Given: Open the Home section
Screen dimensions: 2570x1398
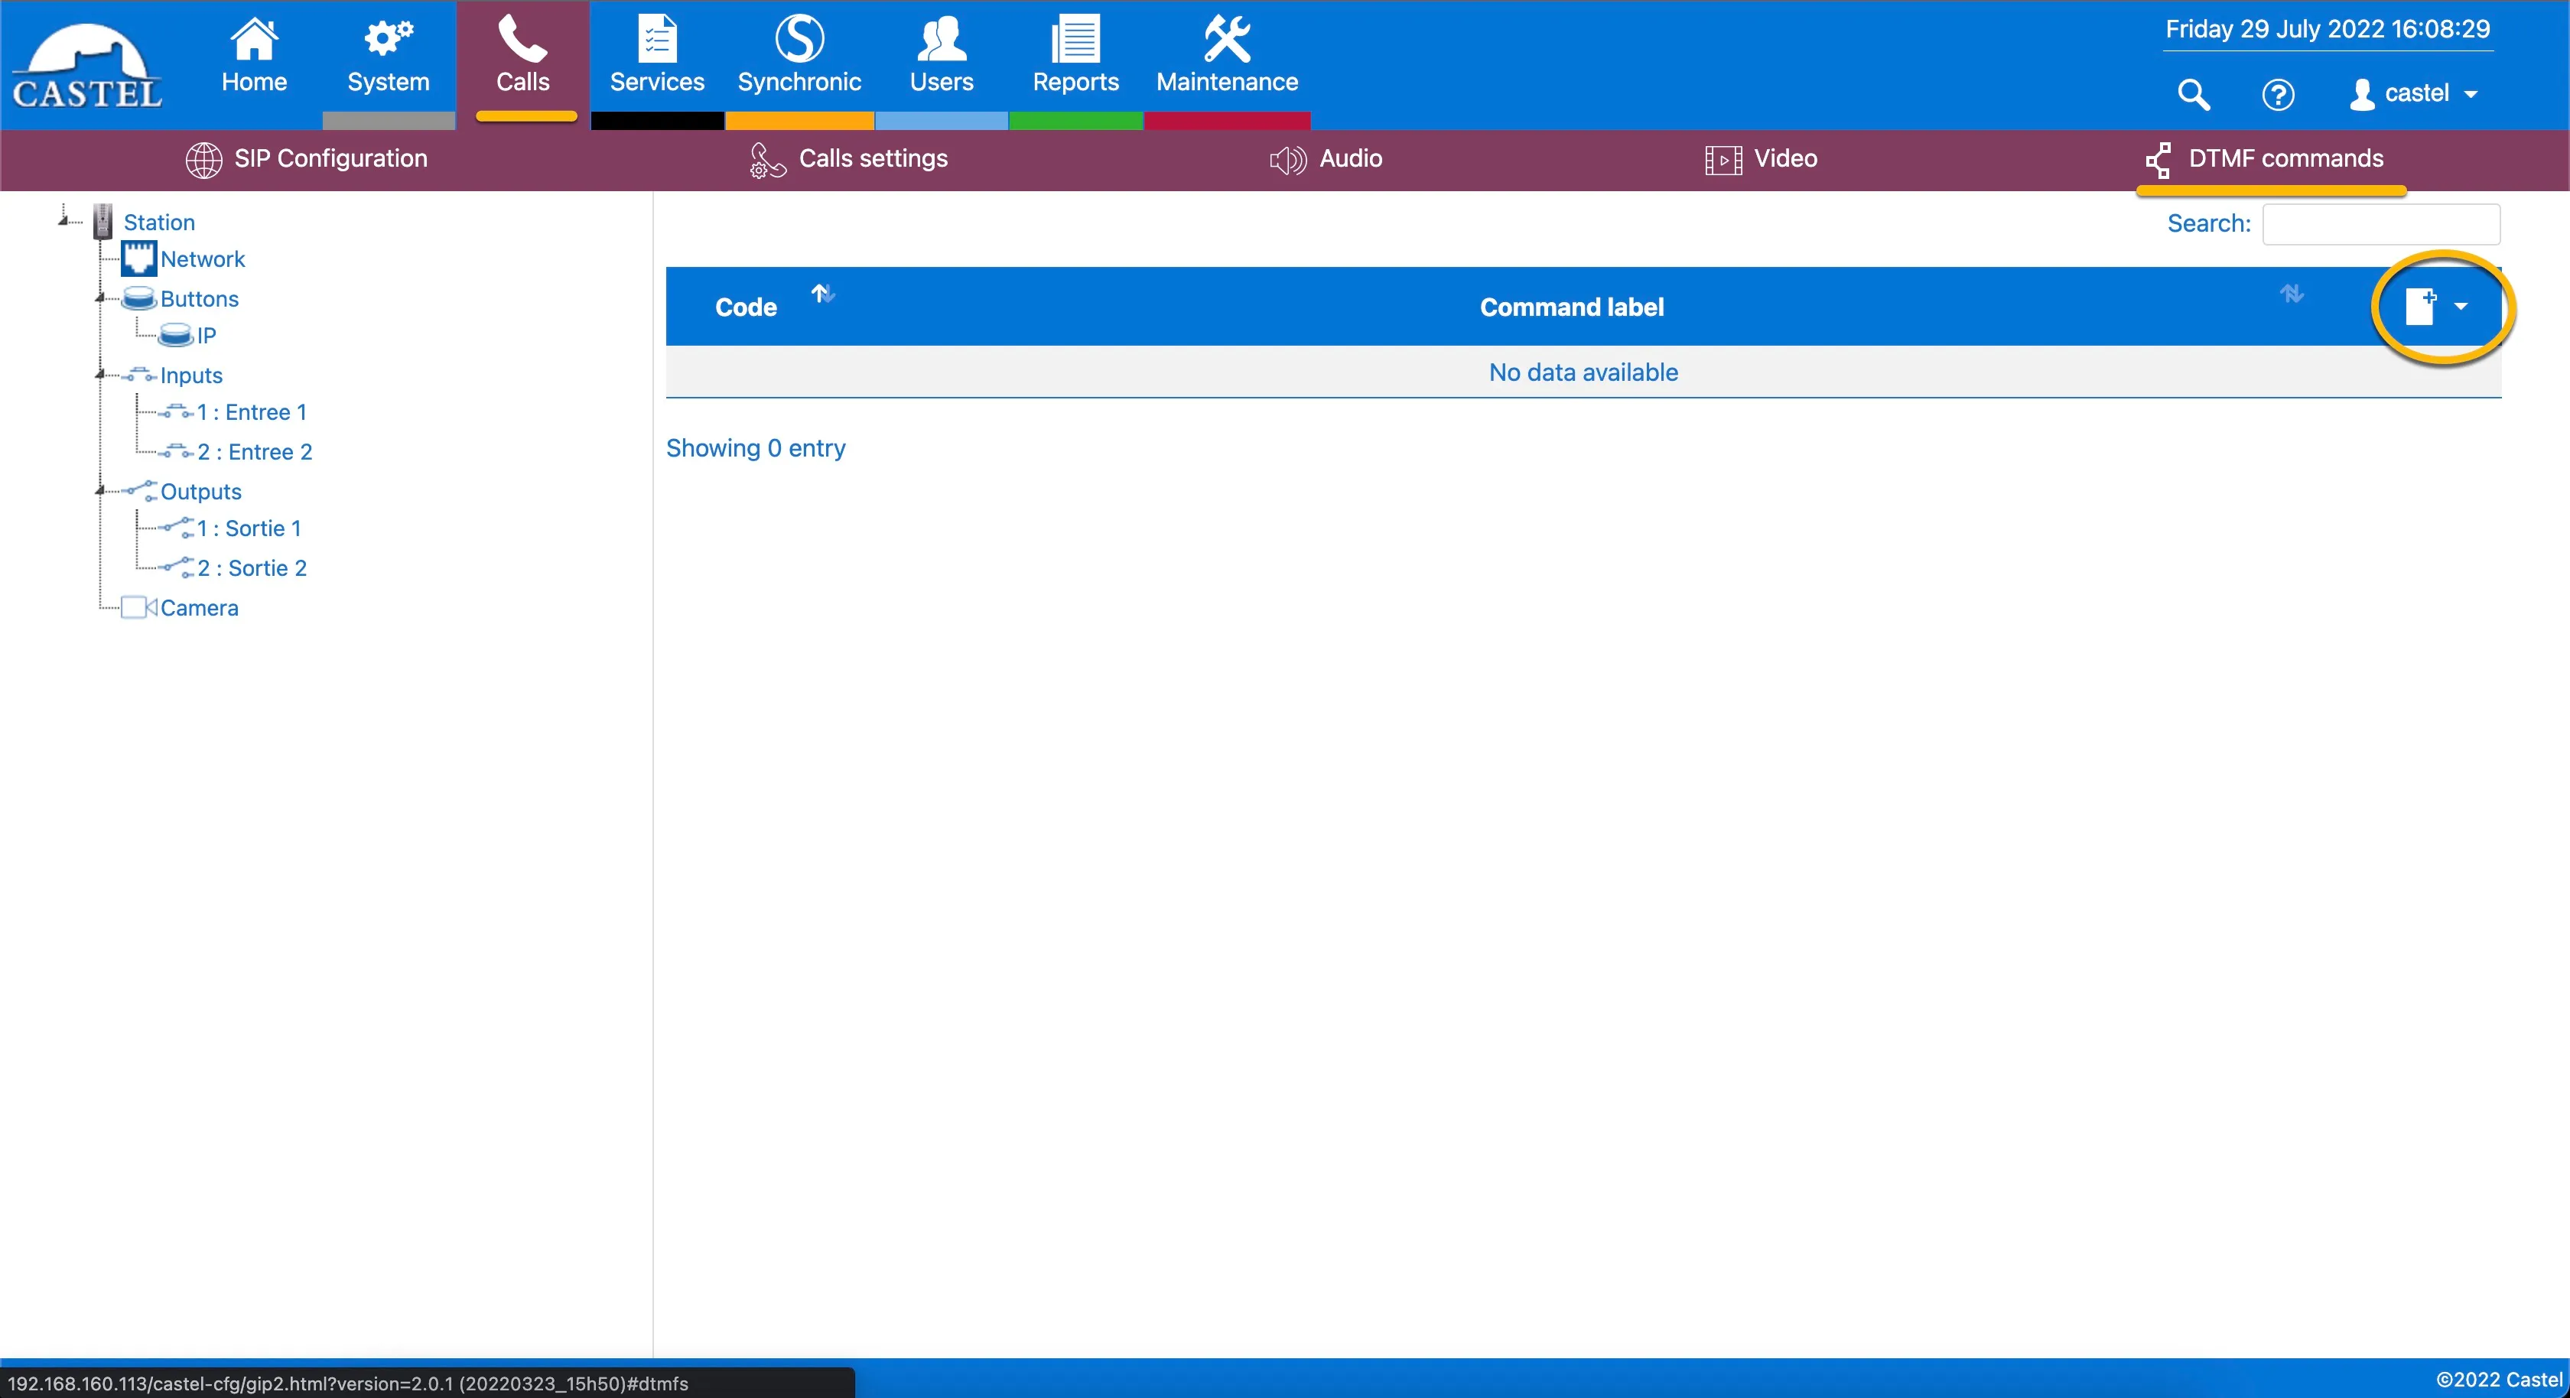Looking at the screenshot, I should tap(253, 56).
